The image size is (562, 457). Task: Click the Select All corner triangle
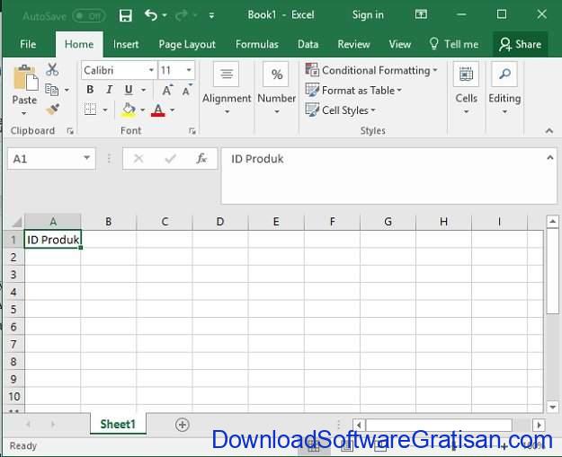point(16,223)
